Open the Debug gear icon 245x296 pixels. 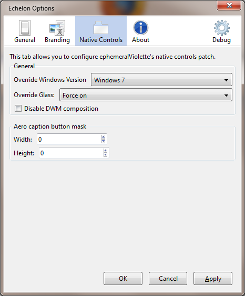[221, 28]
